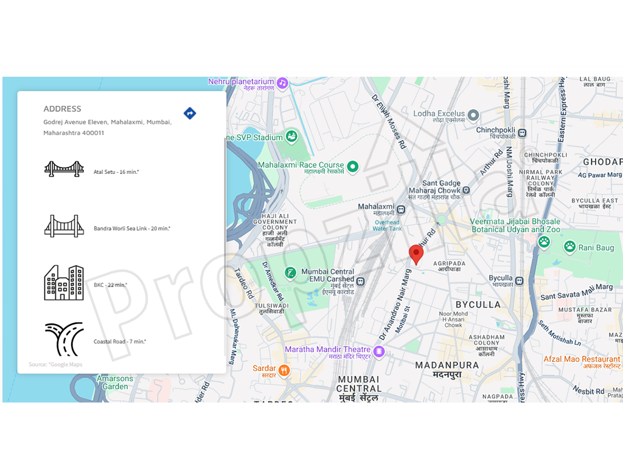The width and height of the screenshot is (623, 467).
Task: Select the BKC buildings icon
Action: 64,282
